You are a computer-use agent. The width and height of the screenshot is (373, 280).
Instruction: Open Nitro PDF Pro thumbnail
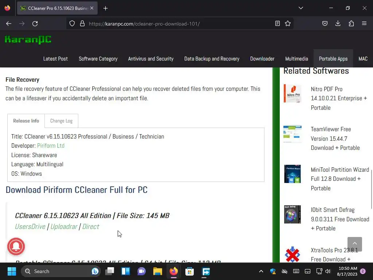(292, 94)
